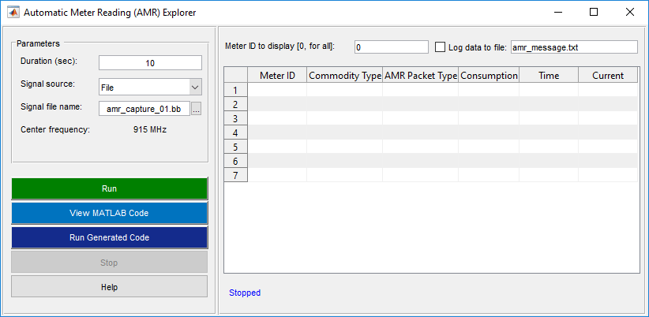The height and width of the screenshot is (317, 649).
Task: Select the Signal file name field
Action: [144, 109]
